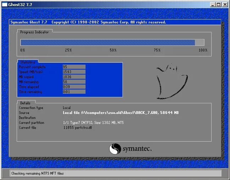Click the 'Ghost32 7.7' title bar text
The height and width of the screenshot is (180, 230).
20,5
